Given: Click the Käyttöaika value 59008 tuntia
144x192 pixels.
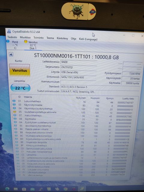Looking at the screenshot, I should click(x=131, y=83).
